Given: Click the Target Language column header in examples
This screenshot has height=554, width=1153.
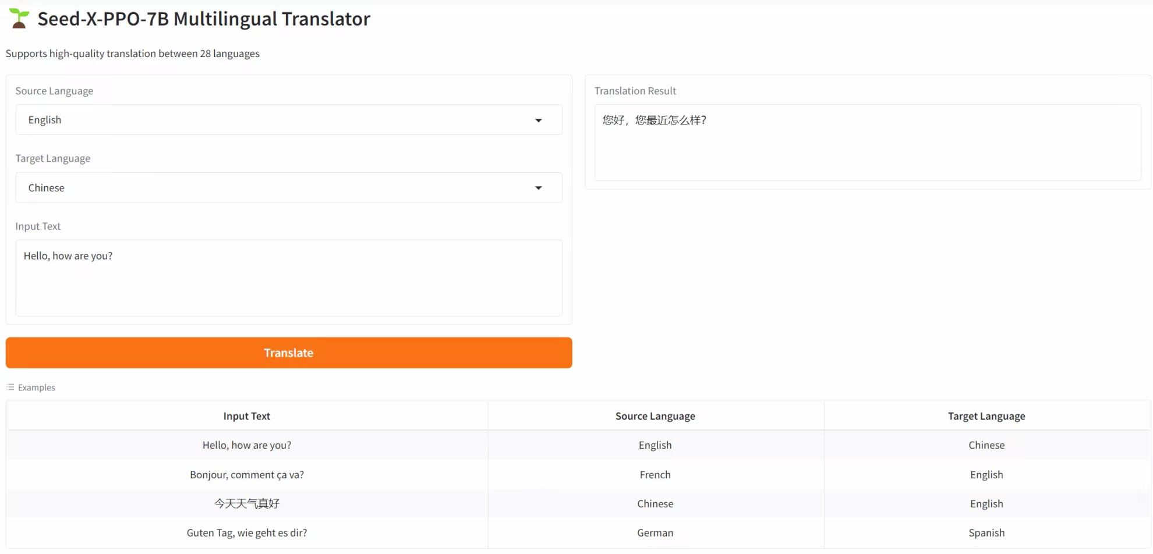Looking at the screenshot, I should click(x=986, y=416).
